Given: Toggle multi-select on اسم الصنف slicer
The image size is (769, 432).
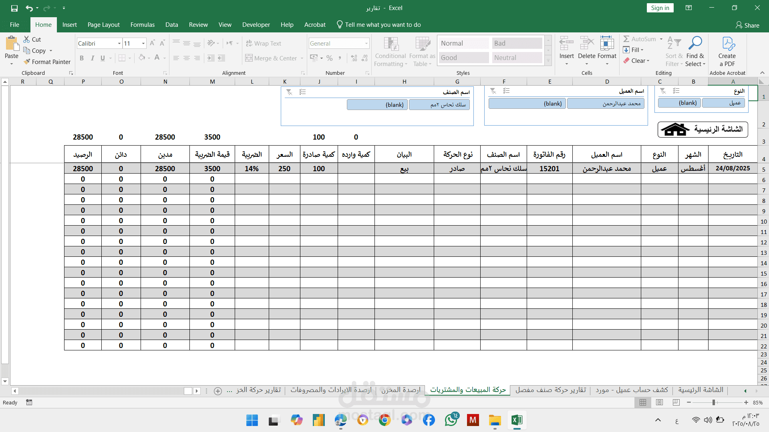Looking at the screenshot, I should click(302, 92).
